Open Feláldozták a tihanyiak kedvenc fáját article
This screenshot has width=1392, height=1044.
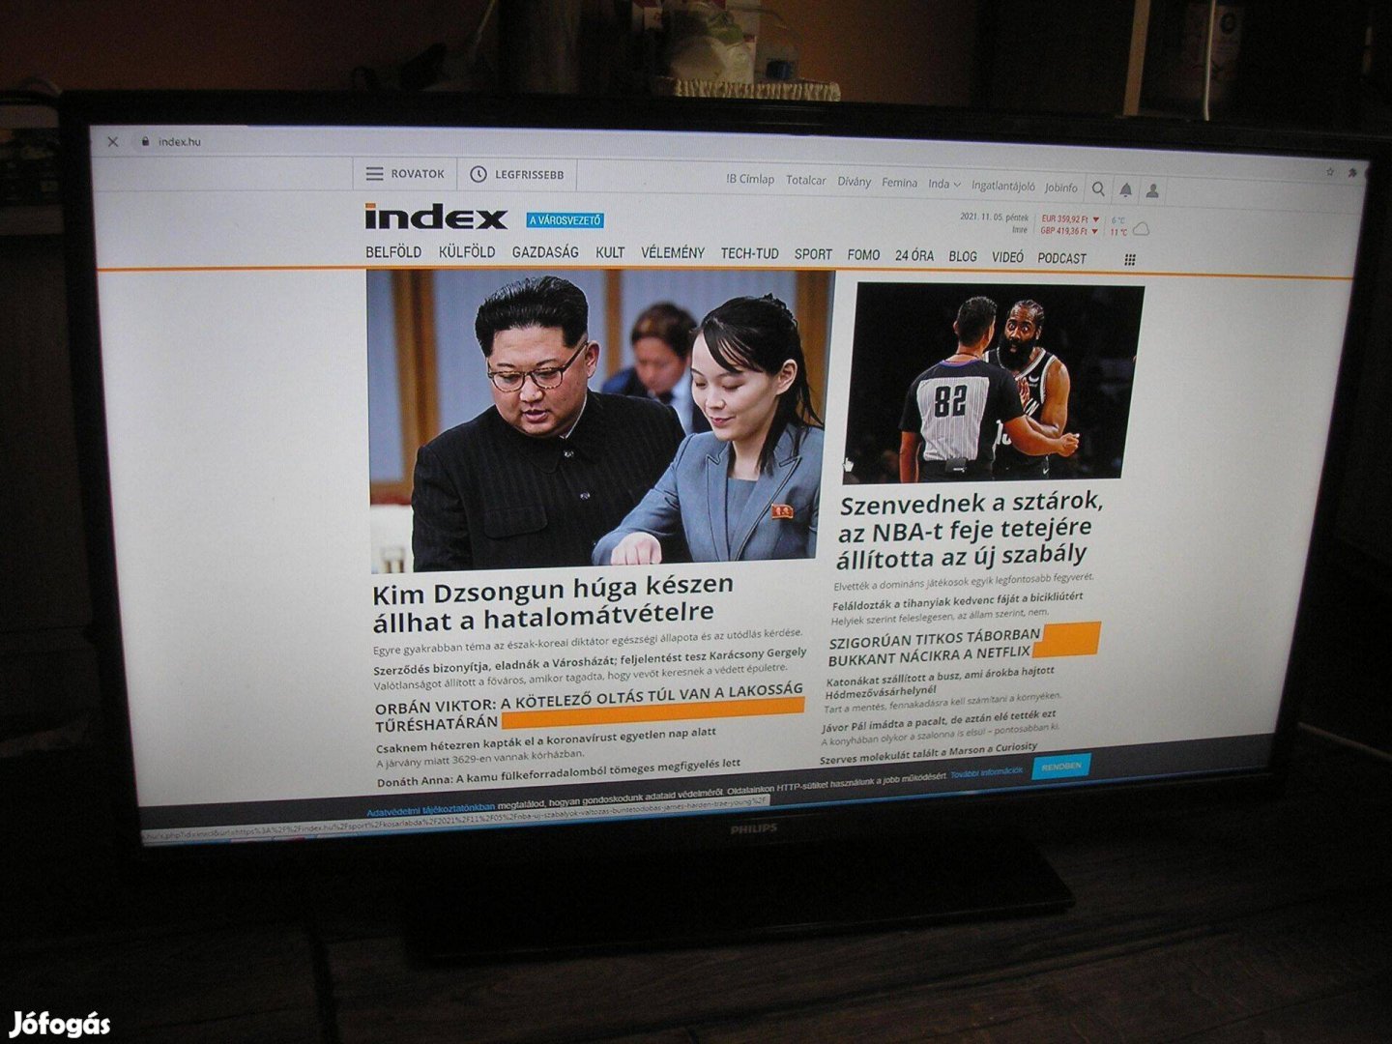point(957,600)
